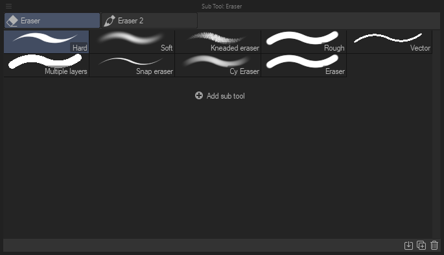Select the sub tool labeled Eraser
Screen dimensions: 444x255
pyautogui.click(x=304, y=66)
